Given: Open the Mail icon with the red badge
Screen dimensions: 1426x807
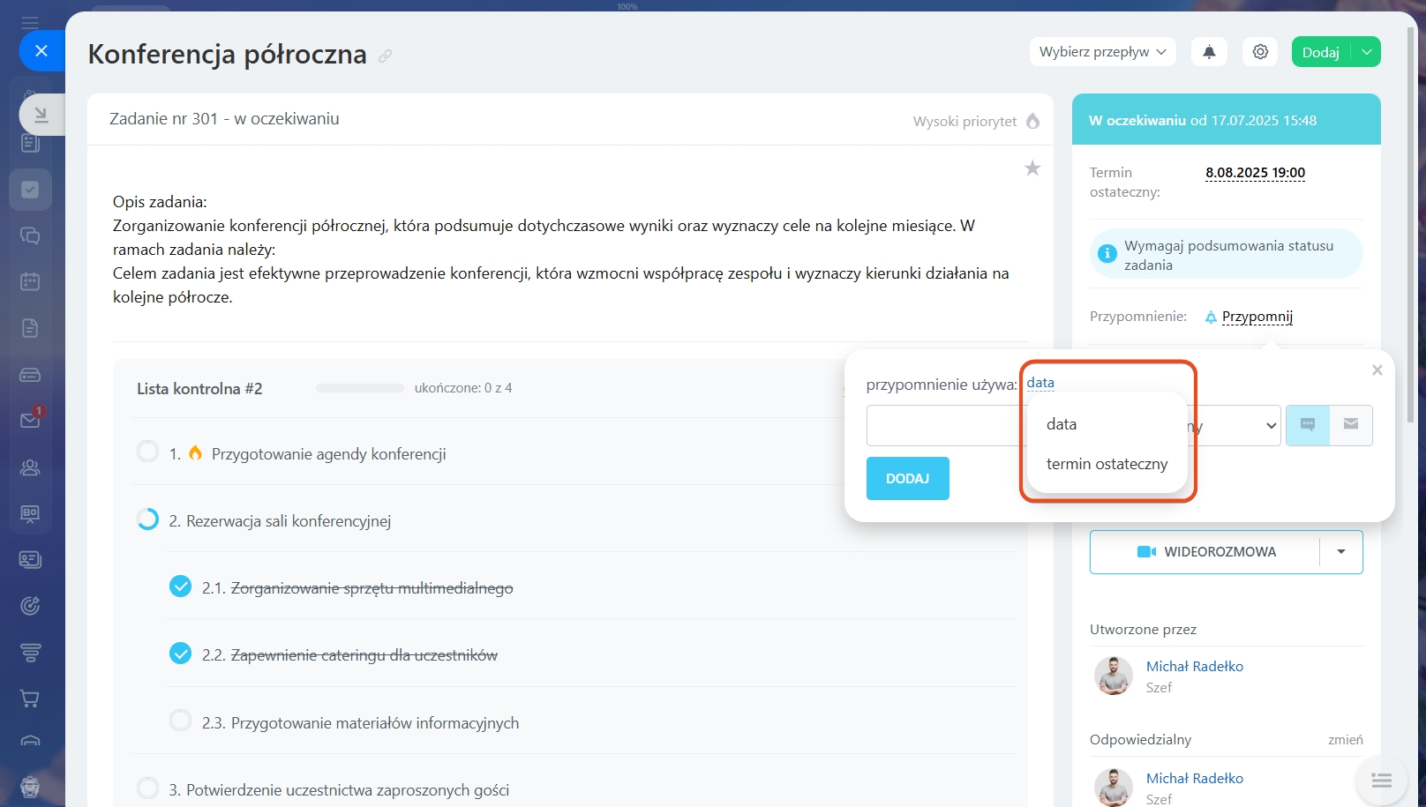Looking at the screenshot, I should (30, 420).
